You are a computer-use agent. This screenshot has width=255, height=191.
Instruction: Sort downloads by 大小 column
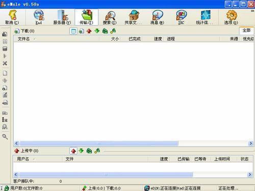tap(110, 39)
